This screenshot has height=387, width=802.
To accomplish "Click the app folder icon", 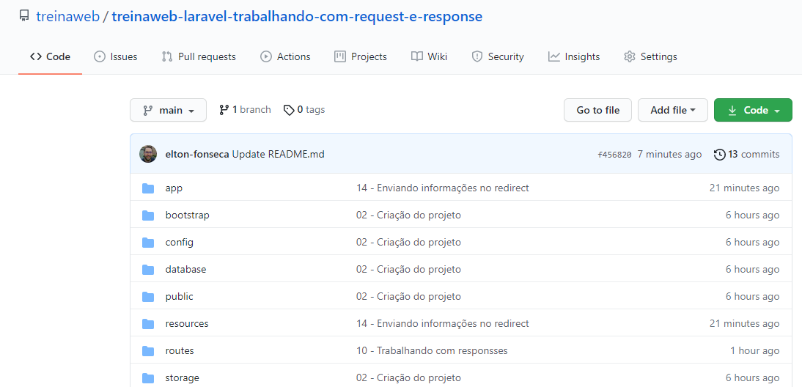I will (x=148, y=188).
